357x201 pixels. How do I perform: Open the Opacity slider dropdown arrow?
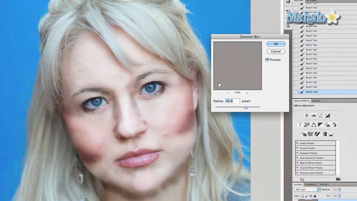click(339, 190)
